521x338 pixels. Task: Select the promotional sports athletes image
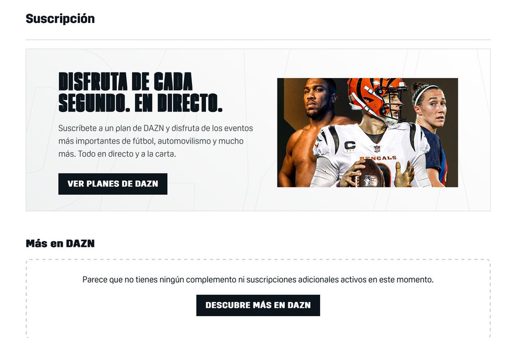[368, 133]
